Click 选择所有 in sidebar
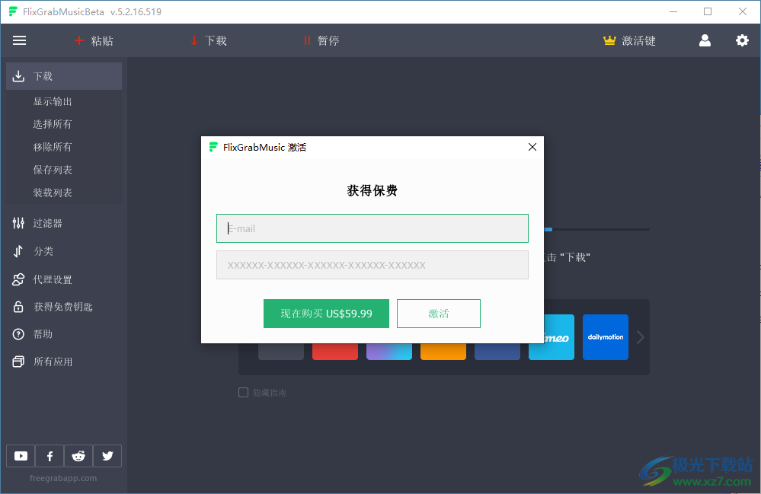The width and height of the screenshot is (761, 494). 53,124
